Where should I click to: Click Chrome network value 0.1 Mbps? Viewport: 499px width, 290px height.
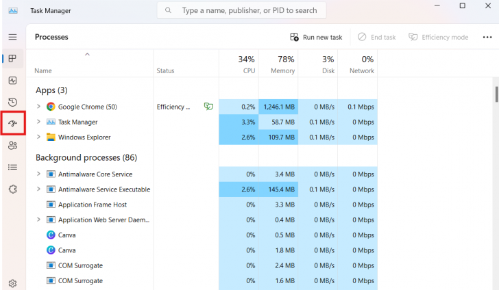[361, 107]
